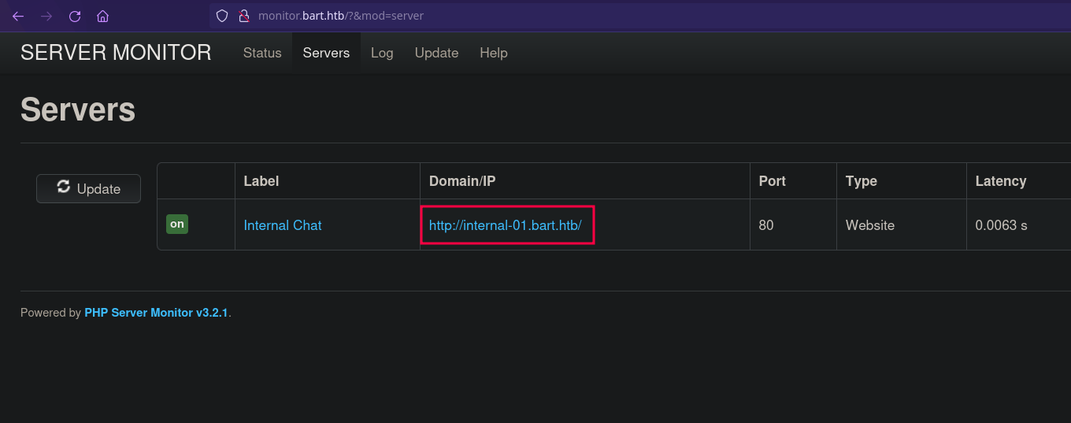Image resolution: width=1071 pixels, height=423 pixels.
Task: Click the green "on" status badge
Action: pos(177,224)
